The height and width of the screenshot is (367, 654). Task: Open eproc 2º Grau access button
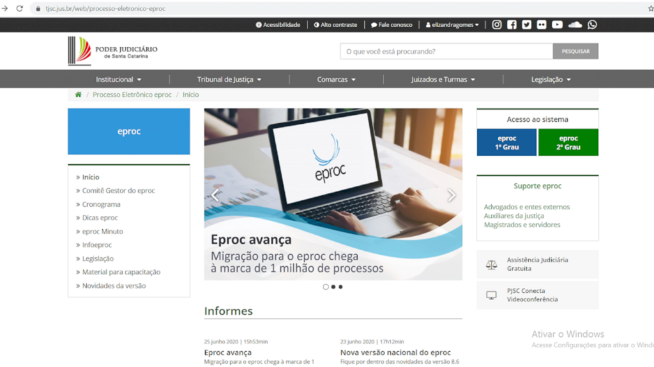[568, 142]
